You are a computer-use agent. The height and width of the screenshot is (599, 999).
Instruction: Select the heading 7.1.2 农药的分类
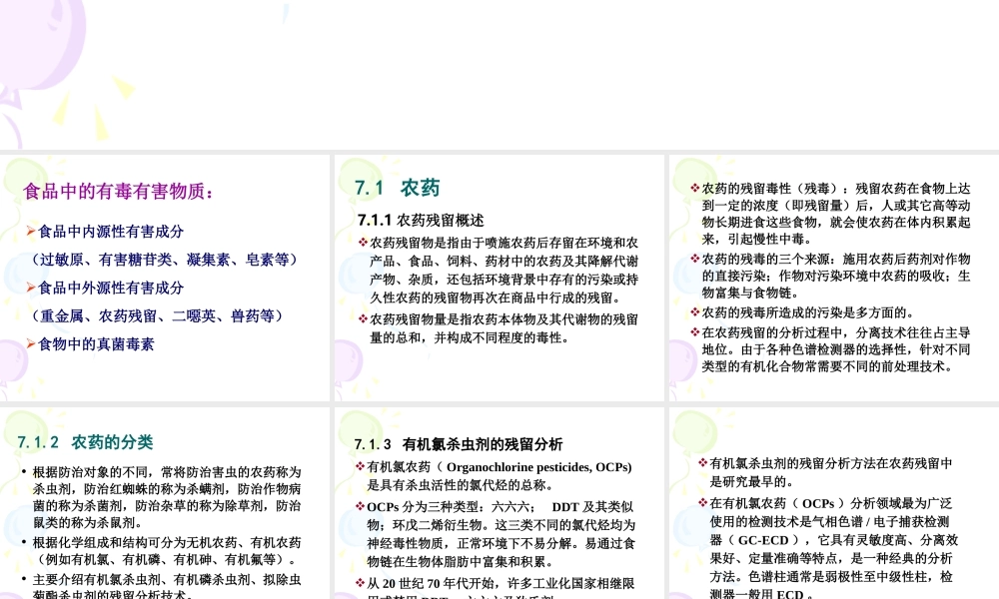[x=87, y=441]
